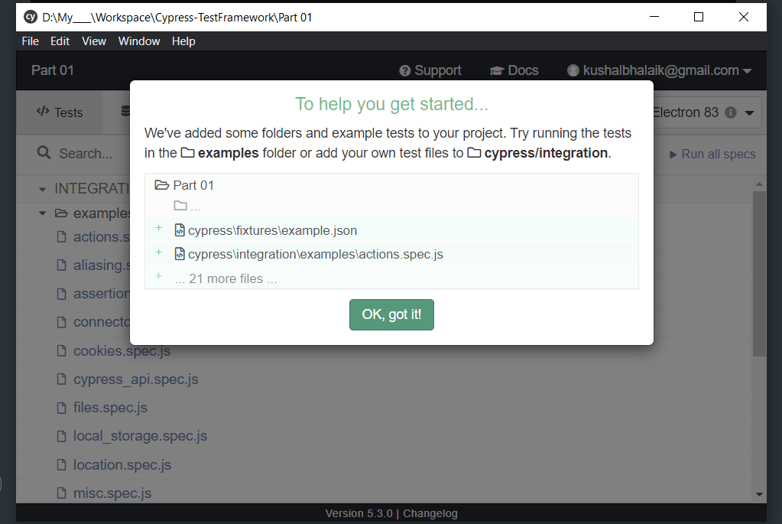
Task: Click the scrollbar up arrow
Action: coord(759,184)
